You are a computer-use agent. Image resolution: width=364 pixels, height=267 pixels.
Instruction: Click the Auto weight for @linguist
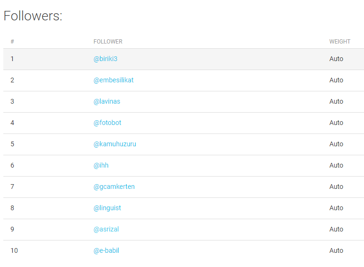[x=336, y=208]
